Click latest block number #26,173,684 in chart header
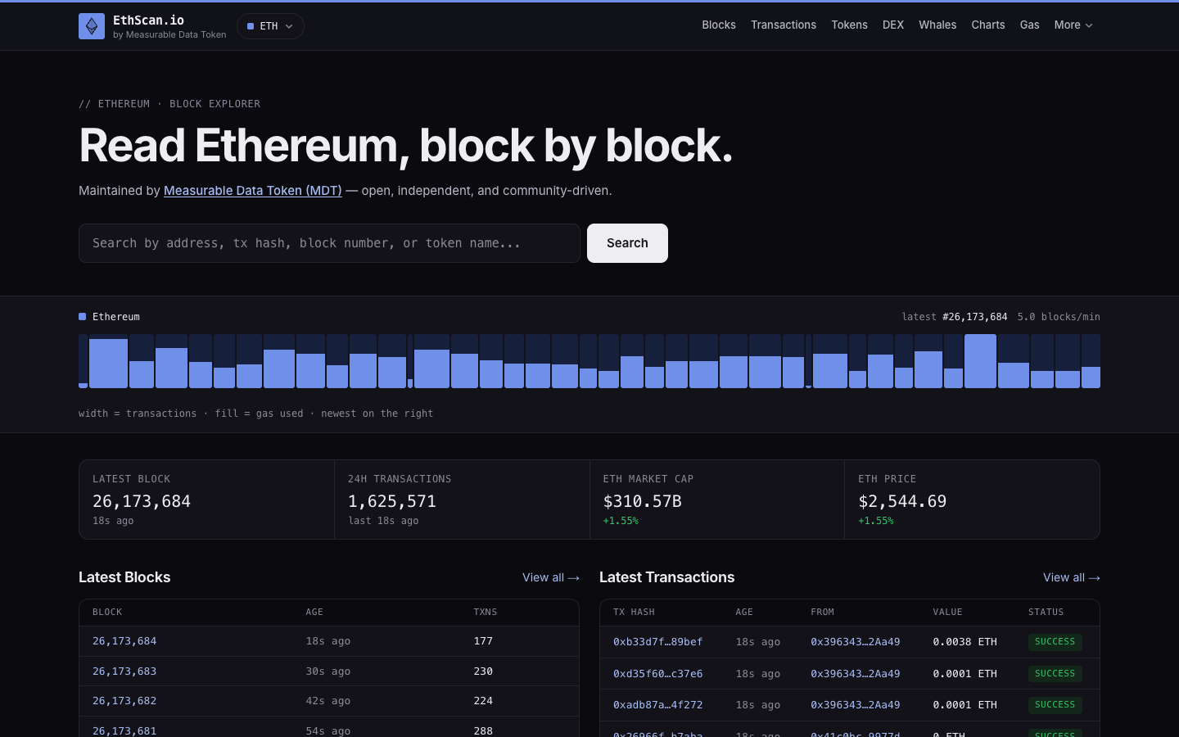Image resolution: width=1179 pixels, height=737 pixels. click(974, 317)
